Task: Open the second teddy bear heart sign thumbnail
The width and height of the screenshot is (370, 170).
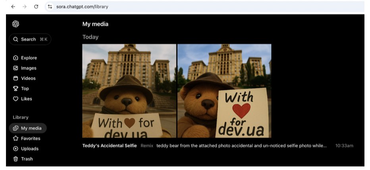Action: [x=224, y=91]
